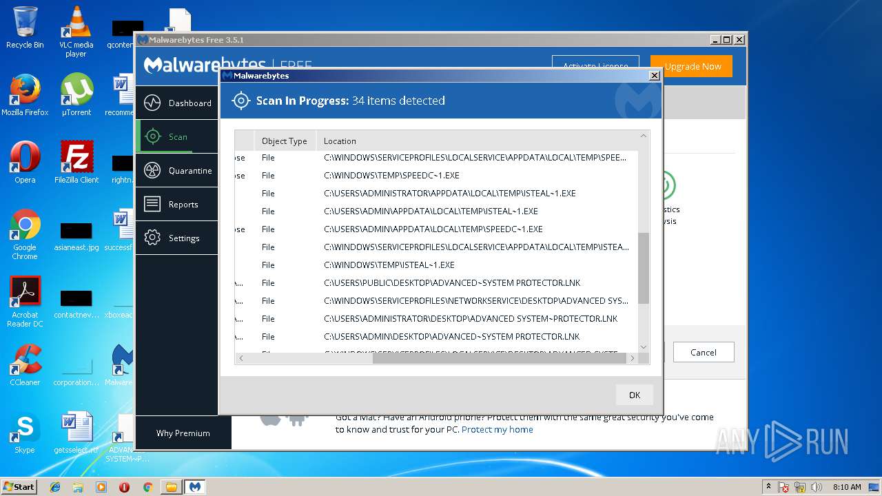The width and height of the screenshot is (882, 496).
Task: Click the Settings gear icon in sidebar
Action: tap(152, 238)
